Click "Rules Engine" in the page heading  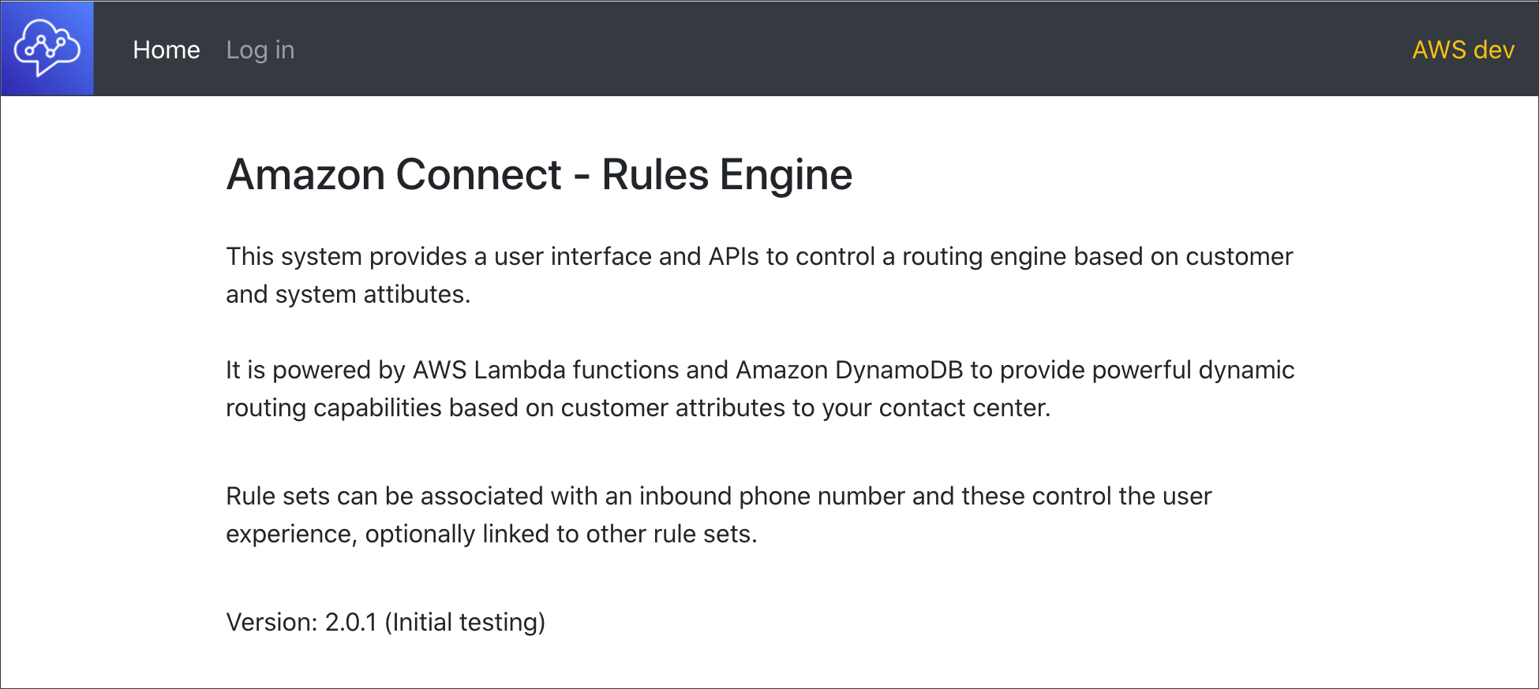(727, 174)
